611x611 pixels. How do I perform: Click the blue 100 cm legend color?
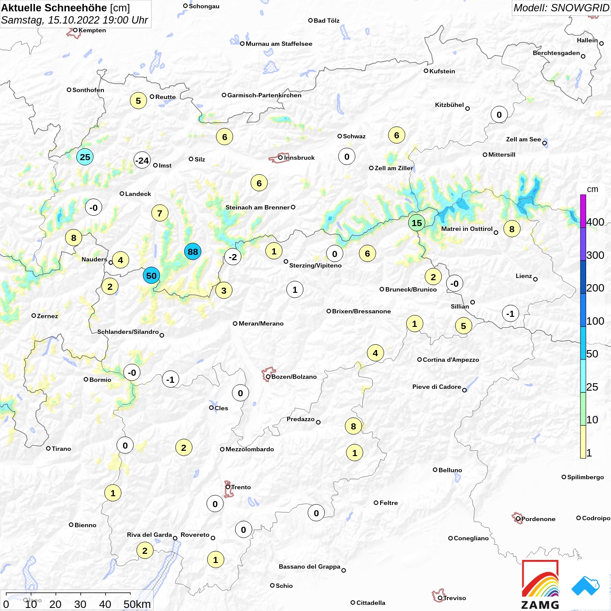pos(583,310)
